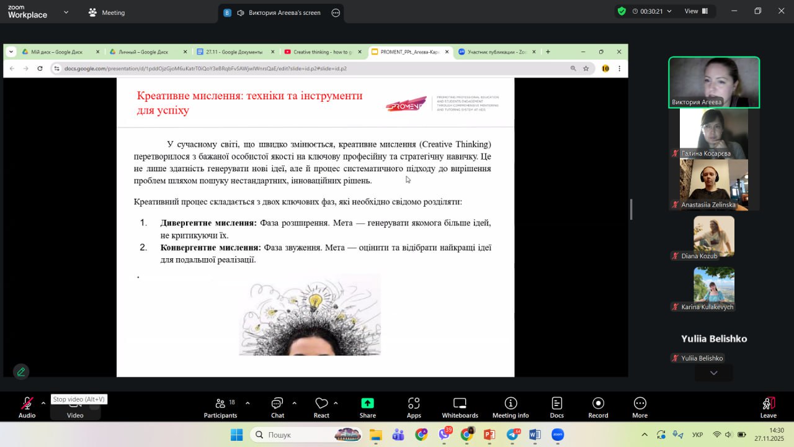Select Виктория Агеева's video thumbnail
794x447 pixels.
714,82
